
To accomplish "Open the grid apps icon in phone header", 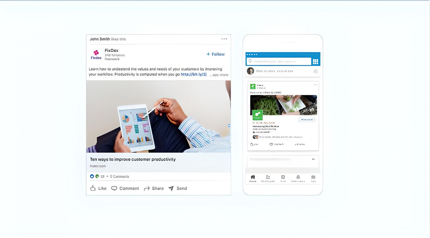I will pyautogui.click(x=316, y=62).
